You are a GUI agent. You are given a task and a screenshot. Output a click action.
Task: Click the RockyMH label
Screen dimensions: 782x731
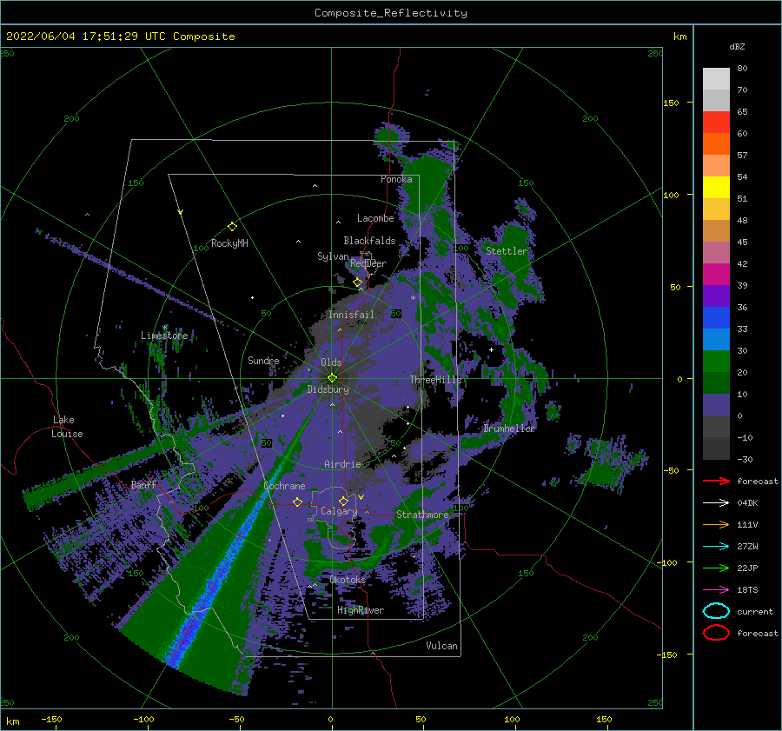point(229,243)
